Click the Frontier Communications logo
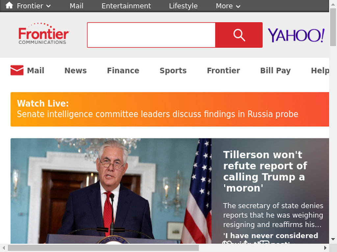 tap(44, 34)
